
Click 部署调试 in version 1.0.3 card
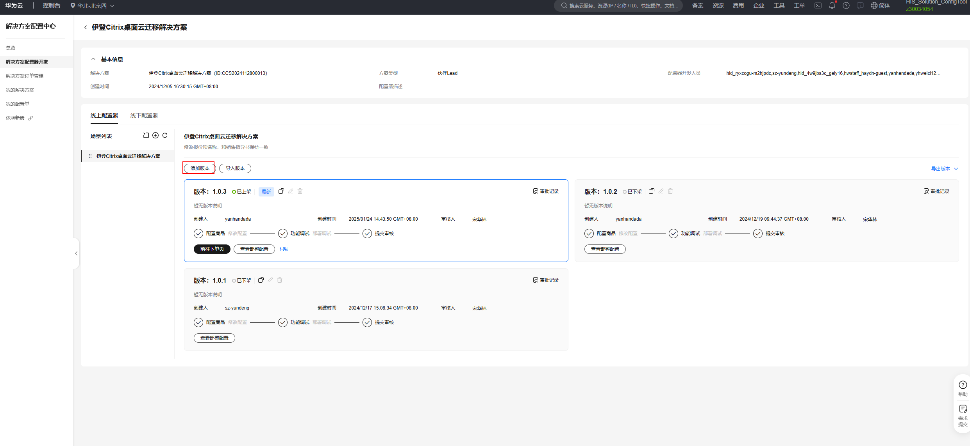[x=322, y=233]
